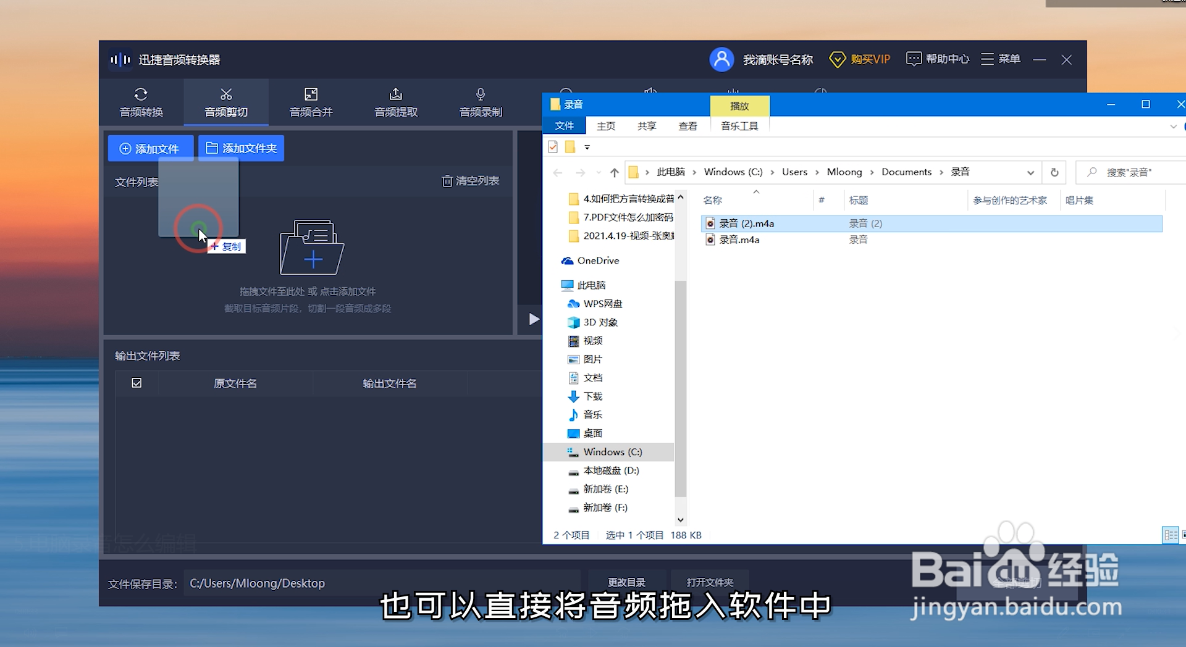
Task: Click the 搜索"录音" search box
Action: click(x=1130, y=172)
